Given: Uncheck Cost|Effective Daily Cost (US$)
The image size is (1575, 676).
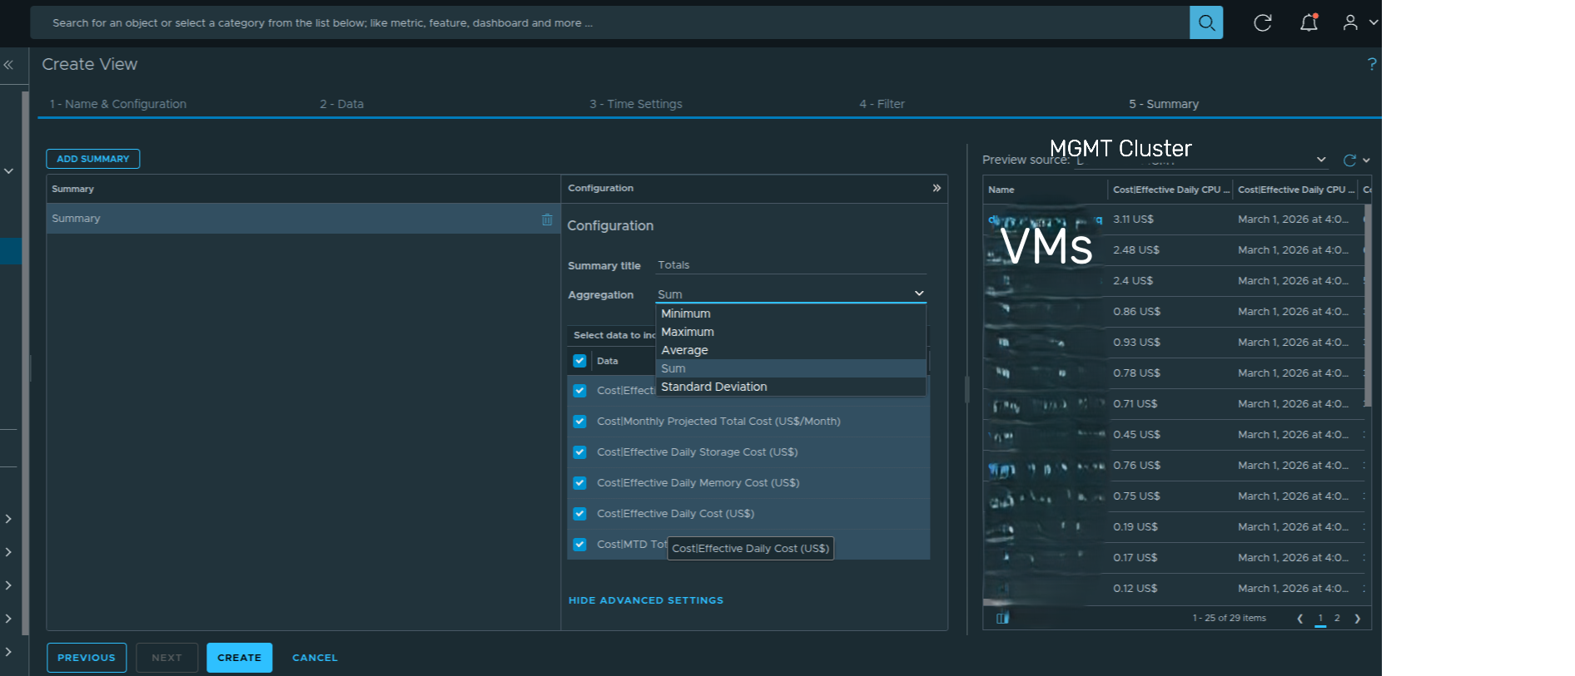Looking at the screenshot, I should [x=579, y=514].
